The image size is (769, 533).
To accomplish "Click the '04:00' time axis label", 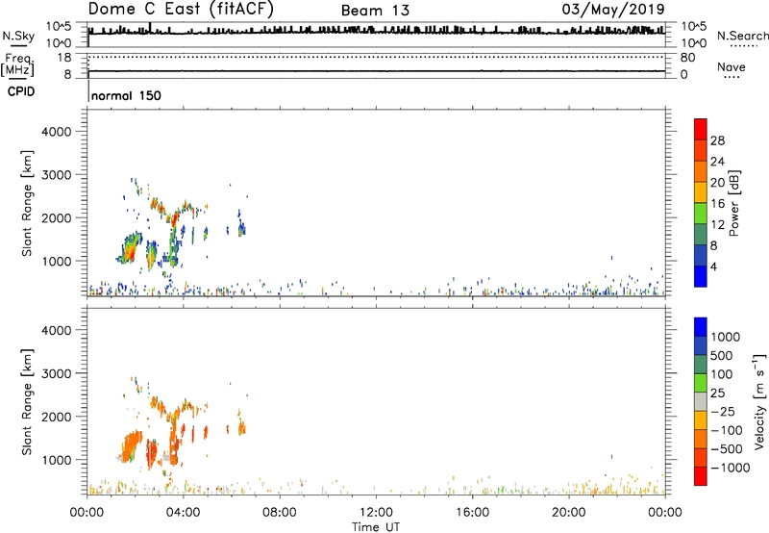I will pos(183,513).
